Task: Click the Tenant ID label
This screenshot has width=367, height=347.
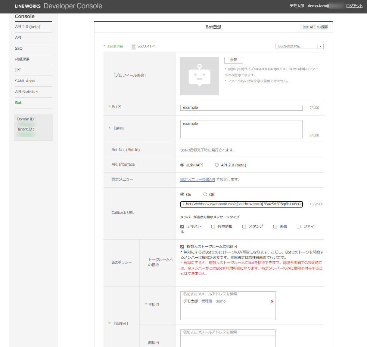Action: pyautogui.click(x=25, y=129)
